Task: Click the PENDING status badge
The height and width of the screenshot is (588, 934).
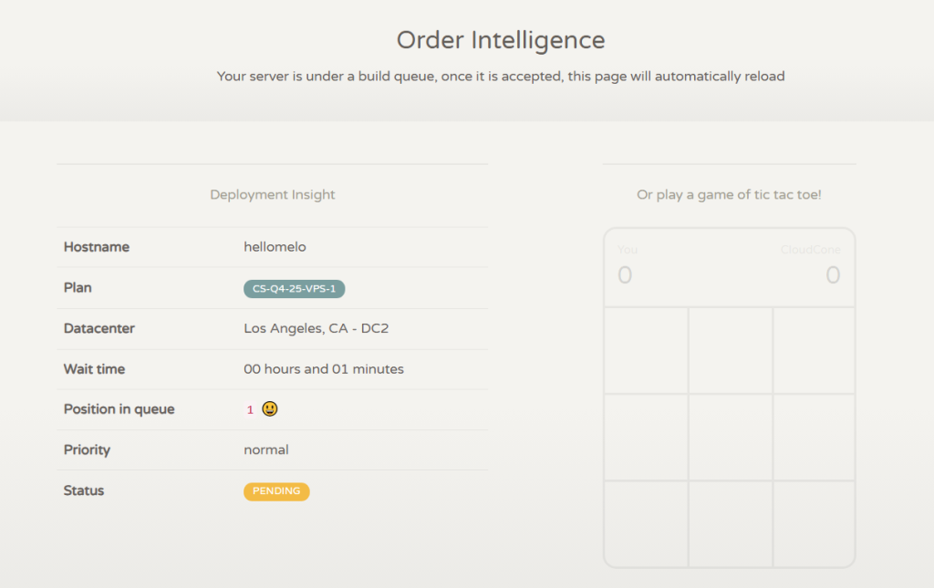Action: click(x=276, y=491)
